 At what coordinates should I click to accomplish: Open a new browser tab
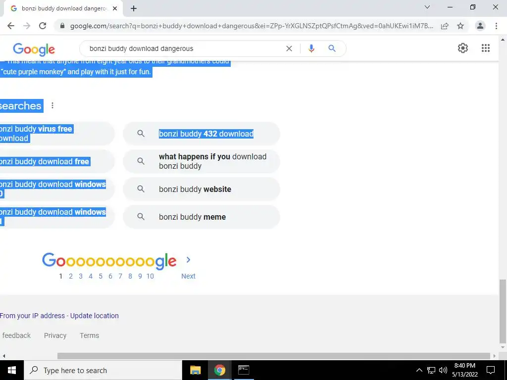click(x=134, y=8)
